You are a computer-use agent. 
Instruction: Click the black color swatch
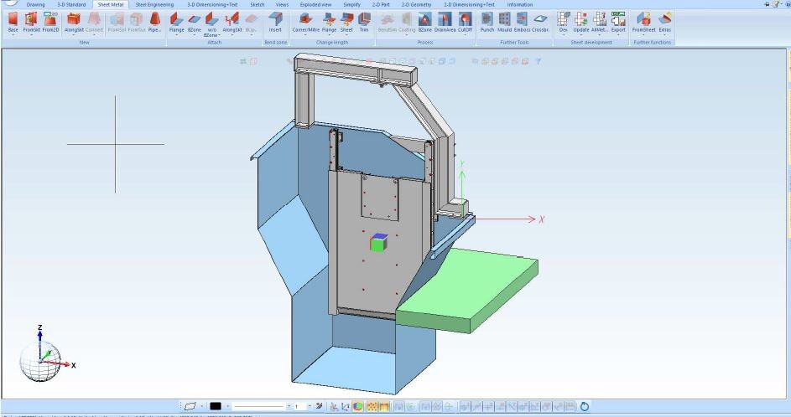tap(216, 406)
